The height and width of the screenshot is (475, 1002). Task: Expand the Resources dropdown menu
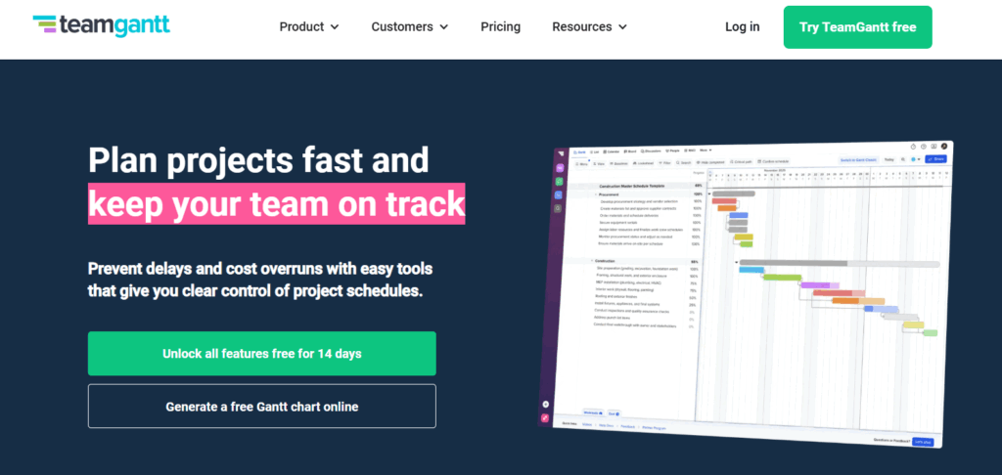click(x=589, y=26)
